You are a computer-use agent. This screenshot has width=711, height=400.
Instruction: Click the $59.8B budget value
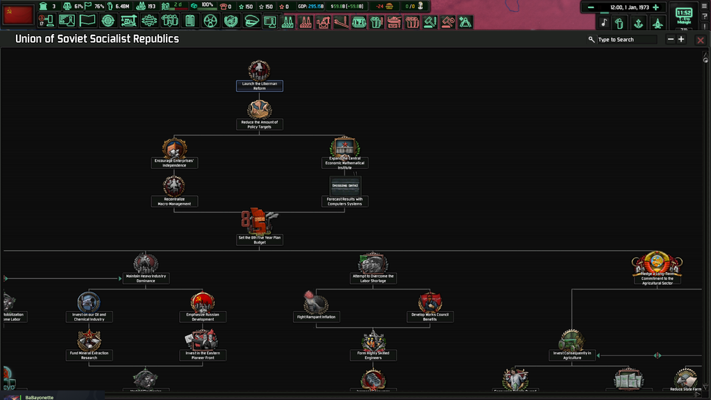tap(347, 6)
